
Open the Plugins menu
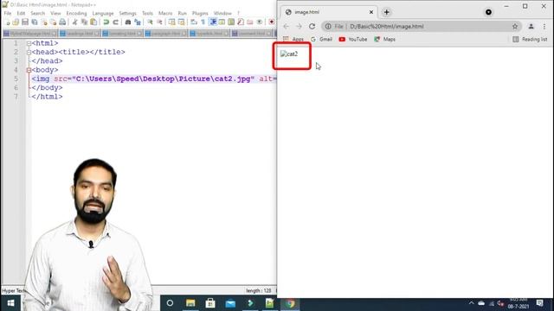pos(200,13)
